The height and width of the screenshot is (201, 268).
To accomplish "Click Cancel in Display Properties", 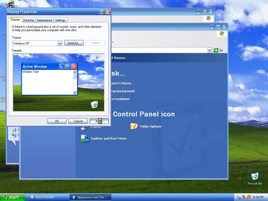I will pyautogui.click(x=78, y=121).
